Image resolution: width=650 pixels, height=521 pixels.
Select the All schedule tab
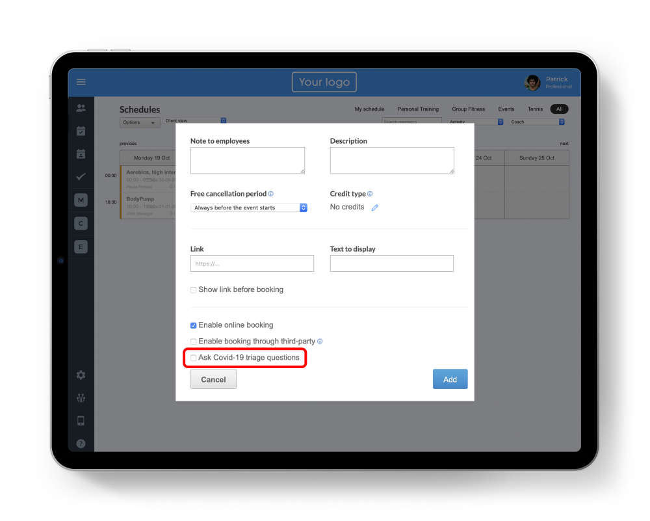tap(559, 109)
